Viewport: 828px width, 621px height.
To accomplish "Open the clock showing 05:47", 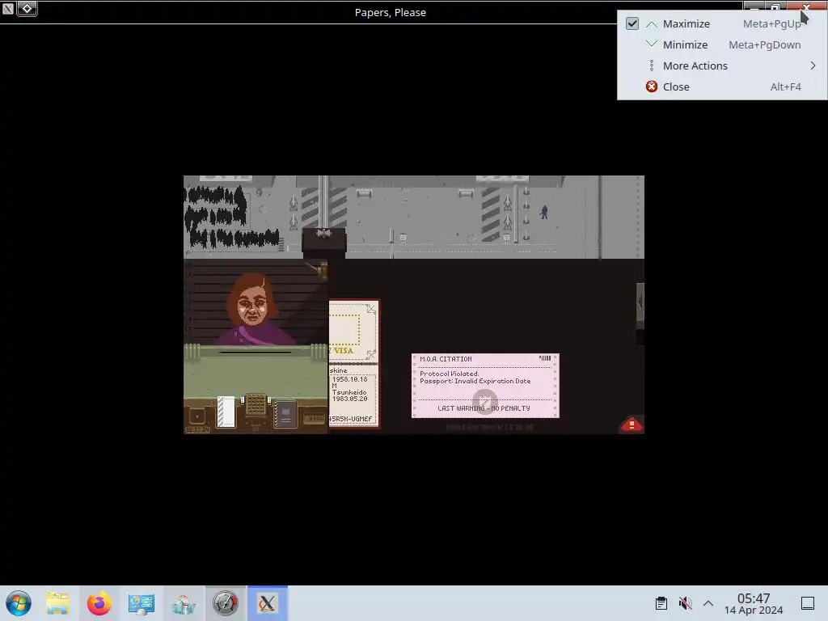I will pyautogui.click(x=754, y=603).
